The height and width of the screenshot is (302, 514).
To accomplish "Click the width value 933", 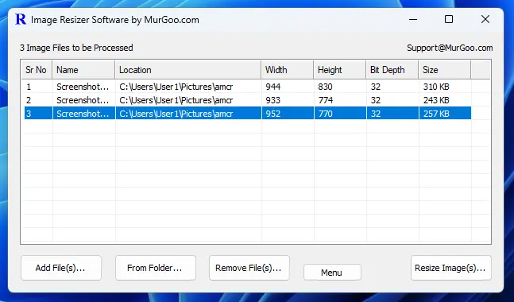I will tap(273, 100).
